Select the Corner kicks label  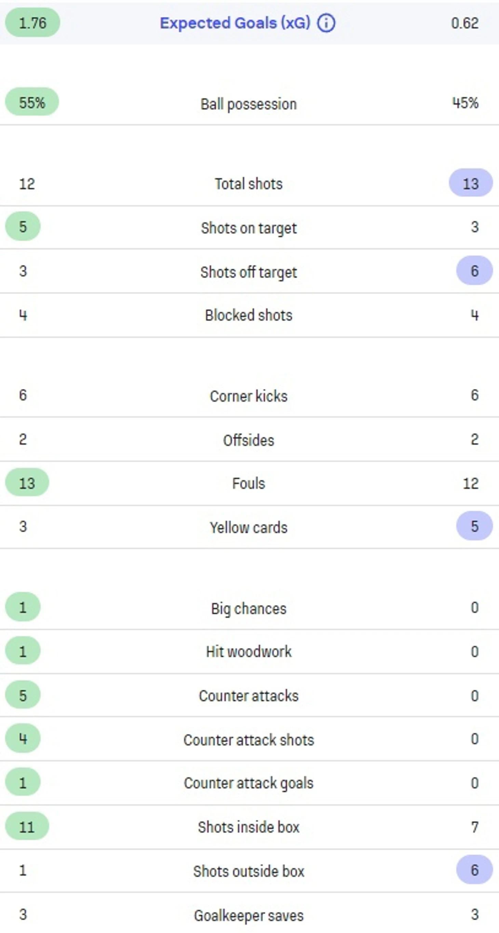click(249, 396)
